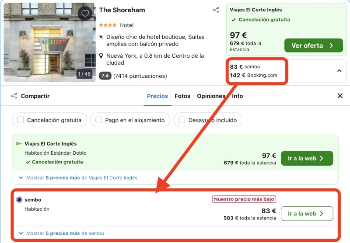The height and width of the screenshot is (243, 350).
Task: Click the heart favorite icon on hotel photo
Action: click(x=85, y=14)
